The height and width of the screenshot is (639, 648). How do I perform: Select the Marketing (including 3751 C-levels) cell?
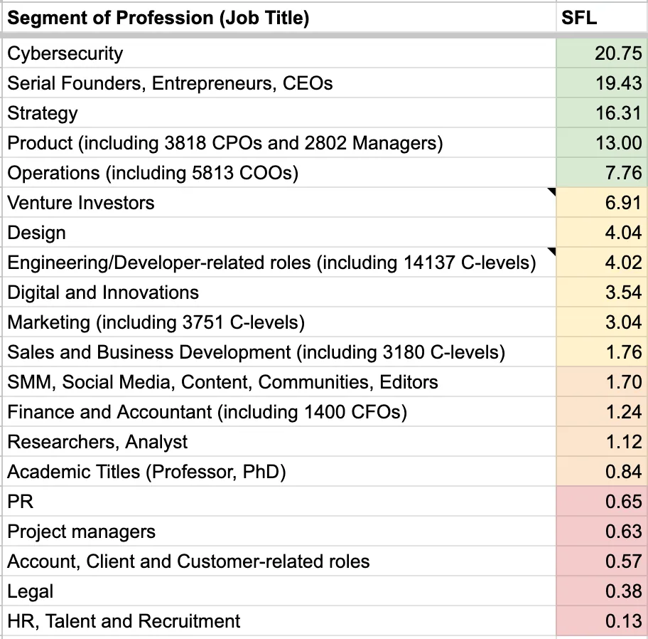[x=279, y=322]
